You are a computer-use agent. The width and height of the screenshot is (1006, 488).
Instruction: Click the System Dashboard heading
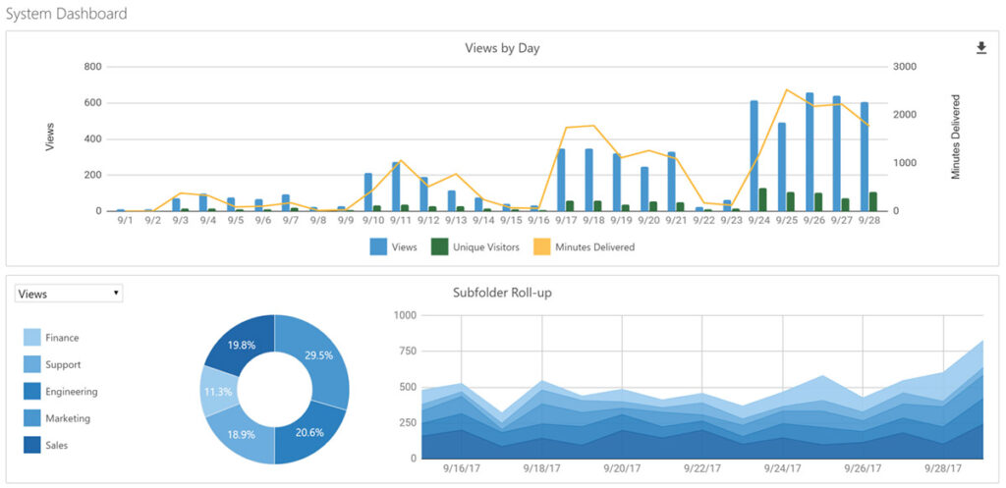click(x=66, y=14)
